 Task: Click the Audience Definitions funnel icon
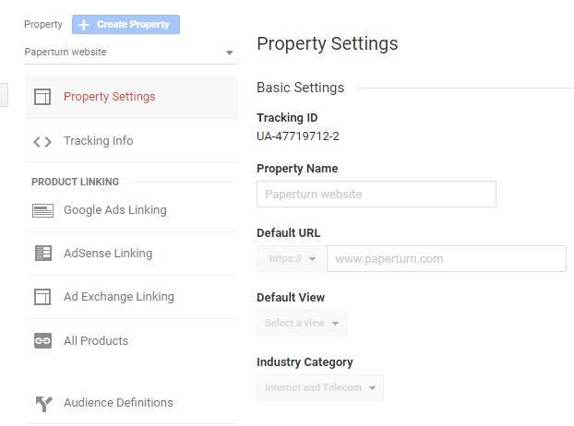(x=42, y=403)
